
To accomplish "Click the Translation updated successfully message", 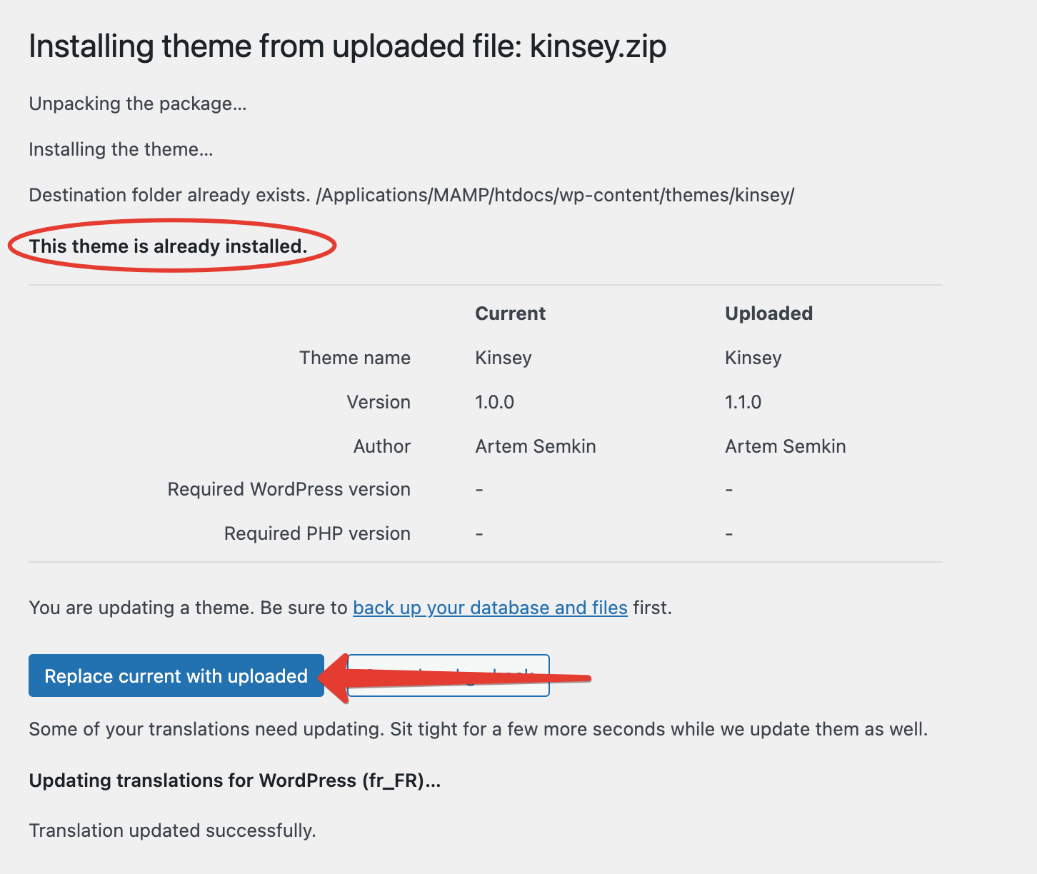I will click(x=172, y=830).
